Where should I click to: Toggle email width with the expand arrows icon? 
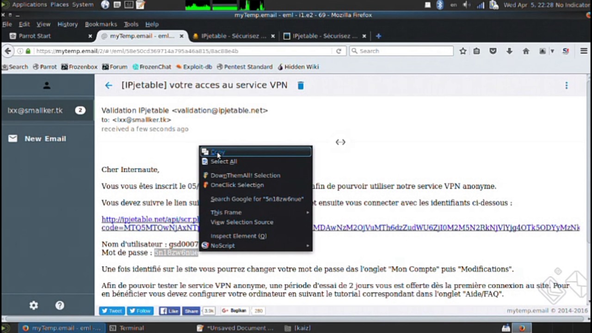(340, 142)
